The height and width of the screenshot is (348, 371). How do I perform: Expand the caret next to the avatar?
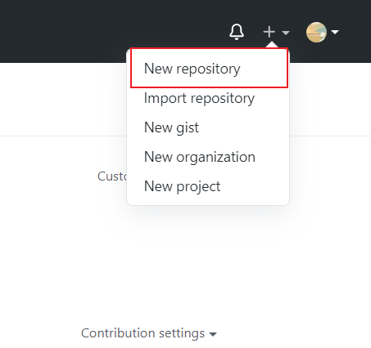(x=335, y=32)
